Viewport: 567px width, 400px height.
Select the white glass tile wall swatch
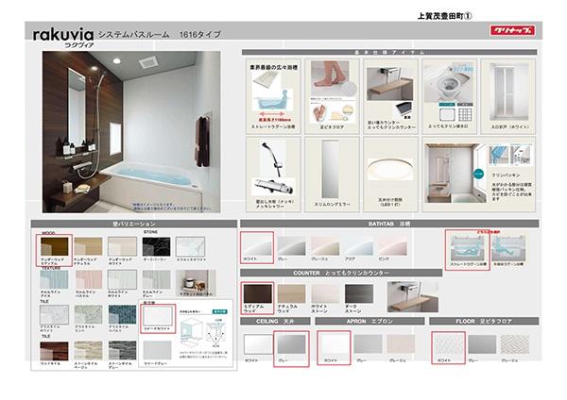pyautogui.click(x=54, y=314)
